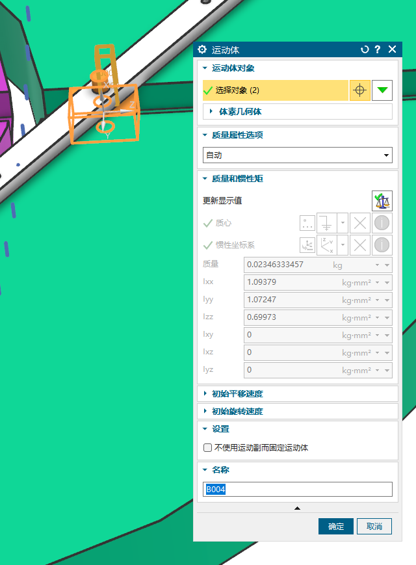
Task: Click the 更新显示值 balance scale icon
Action: 382,201
